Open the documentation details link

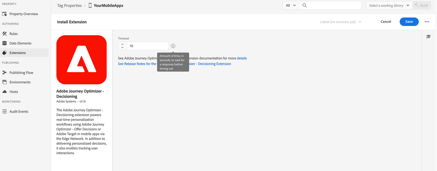point(242,58)
